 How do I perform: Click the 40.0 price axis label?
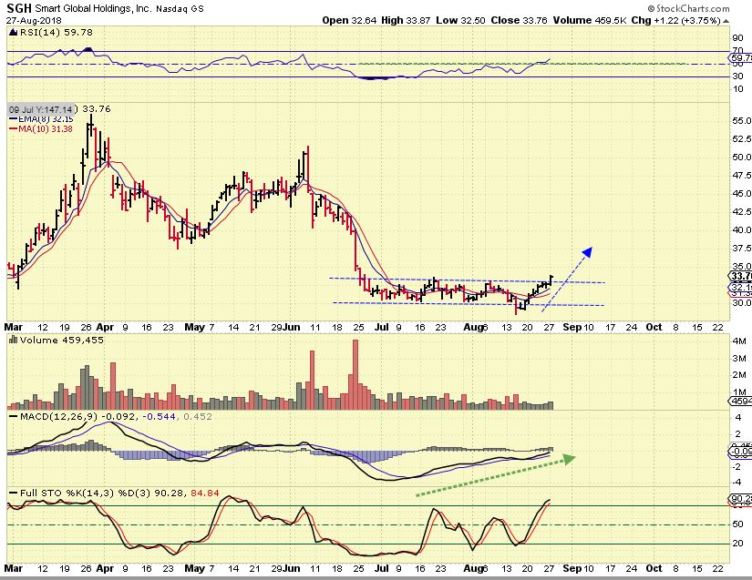pyautogui.click(x=741, y=229)
